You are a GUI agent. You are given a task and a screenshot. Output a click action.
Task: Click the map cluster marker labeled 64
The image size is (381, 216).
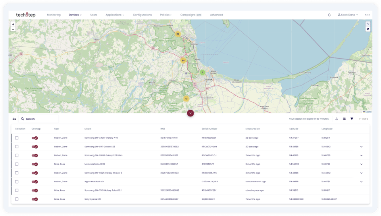tap(183, 60)
